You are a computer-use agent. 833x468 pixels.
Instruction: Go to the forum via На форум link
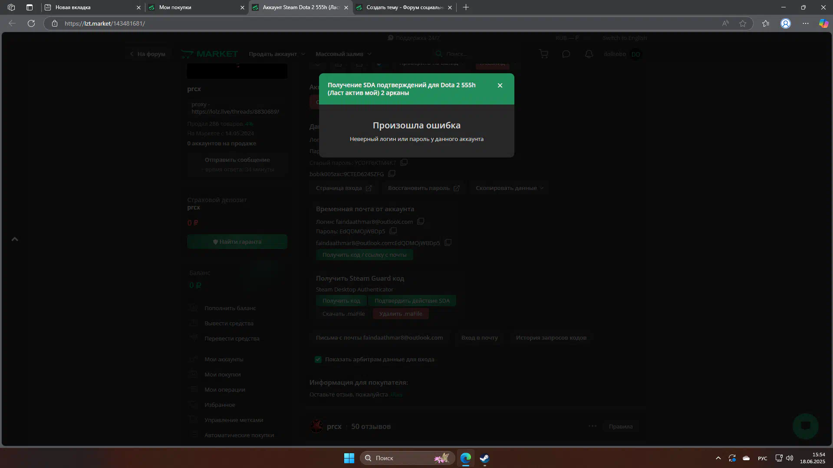pyautogui.click(x=148, y=54)
